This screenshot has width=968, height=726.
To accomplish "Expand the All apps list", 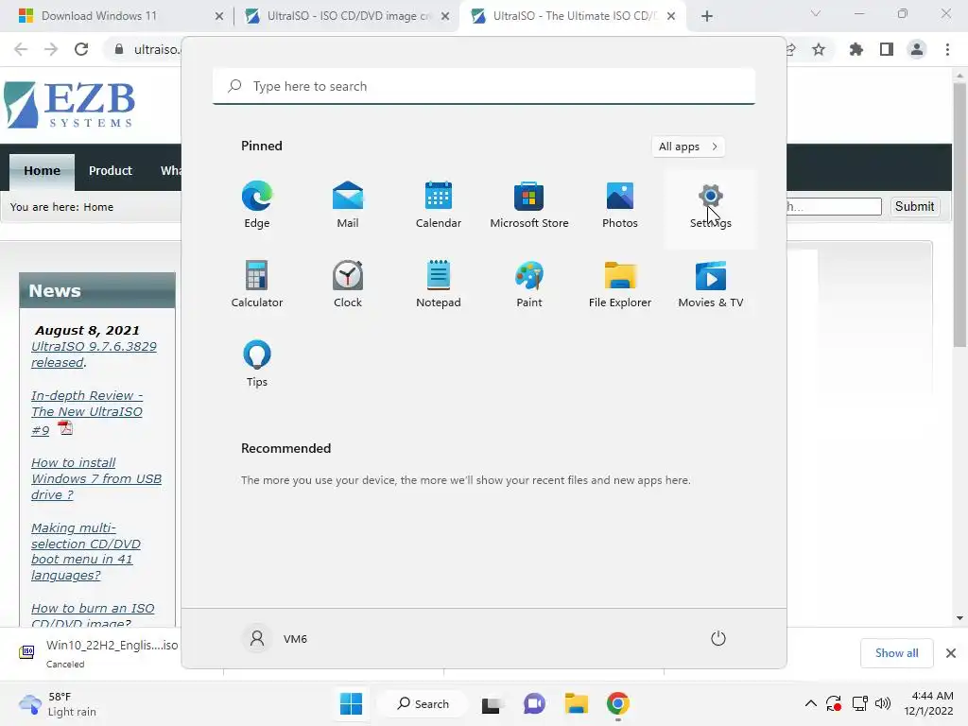I will tap(688, 147).
